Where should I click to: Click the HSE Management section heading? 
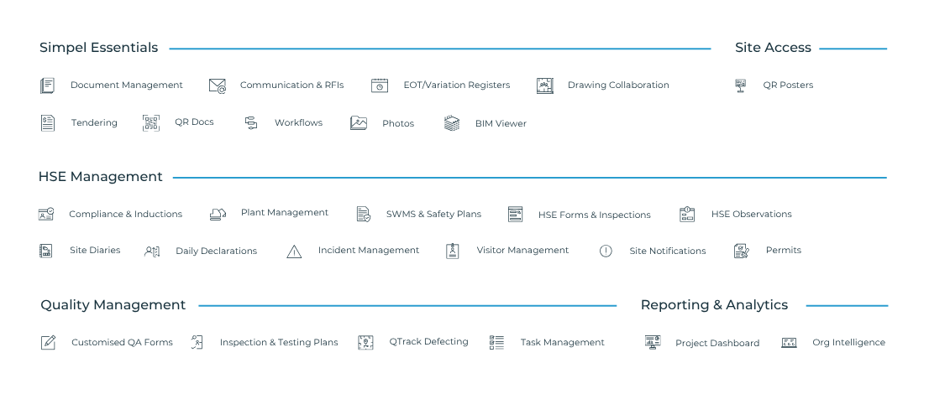(100, 177)
